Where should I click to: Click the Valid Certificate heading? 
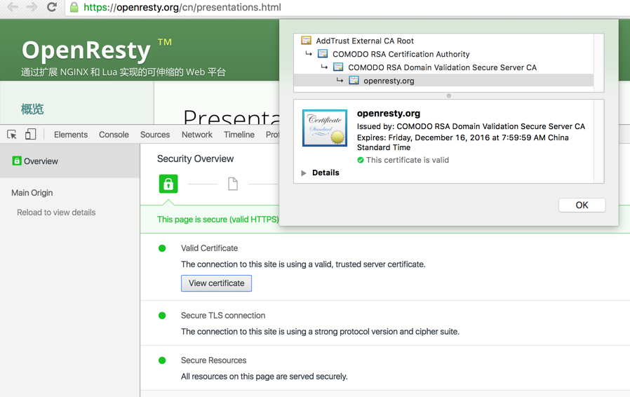209,248
